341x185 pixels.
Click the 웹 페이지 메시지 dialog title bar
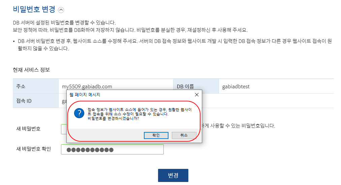(x=130, y=95)
